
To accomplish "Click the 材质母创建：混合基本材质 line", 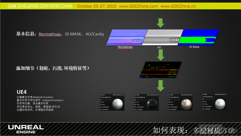I will click(32, 103).
